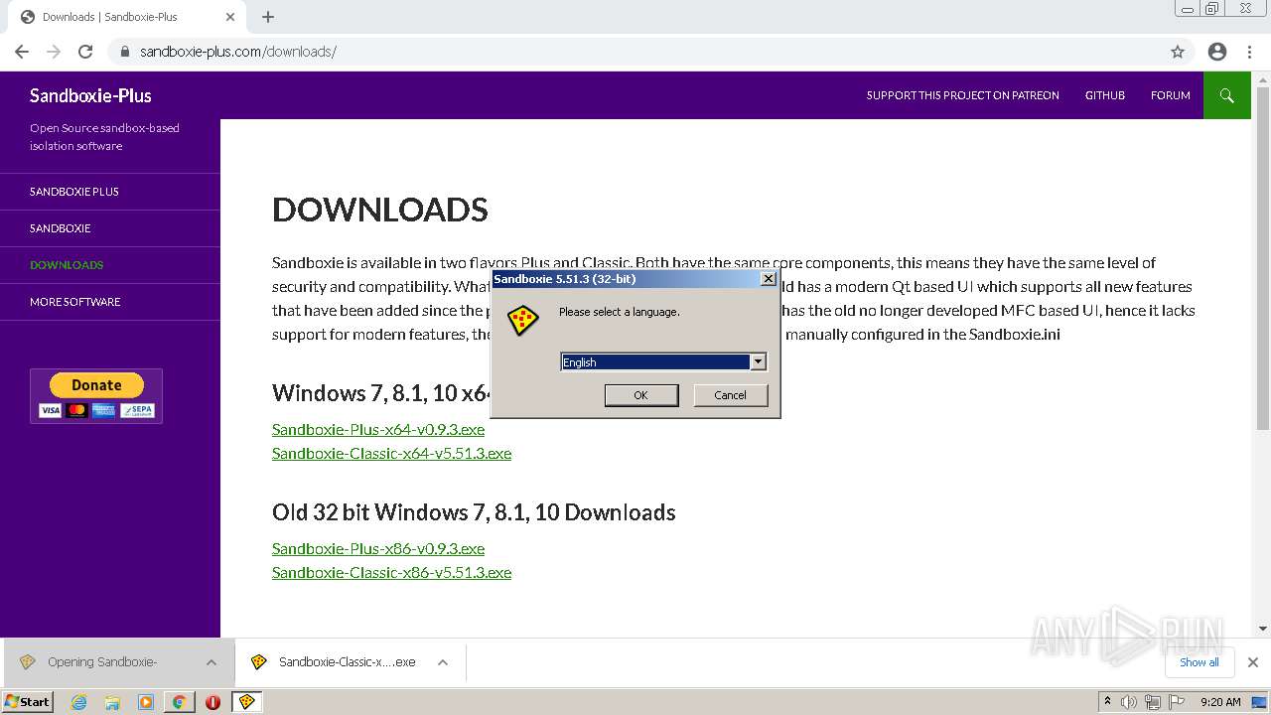Click Old 32 bit Windows heading
Screen dimensions: 1271x715
pos(474,512)
